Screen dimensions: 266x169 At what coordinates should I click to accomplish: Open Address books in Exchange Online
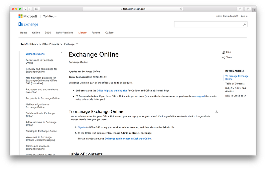(x=41, y=124)
